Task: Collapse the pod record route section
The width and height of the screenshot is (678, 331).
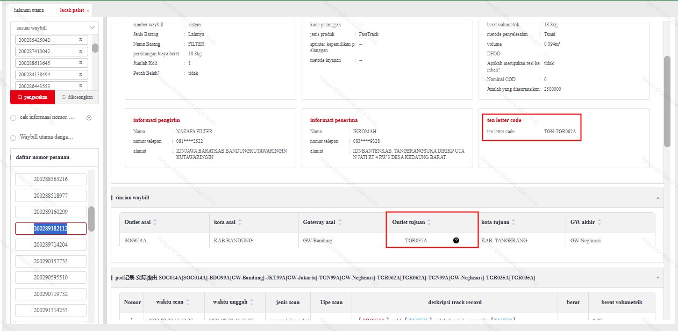Action: coord(657,277)
